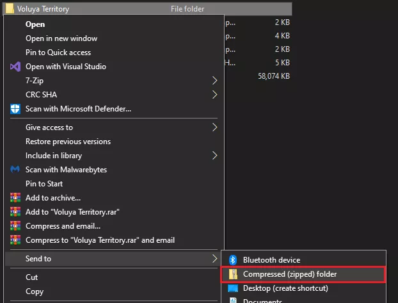The width and height of the screenshot is (398, 303).
Task: Select Pin to Quick access
Action: tap(58, 53)
